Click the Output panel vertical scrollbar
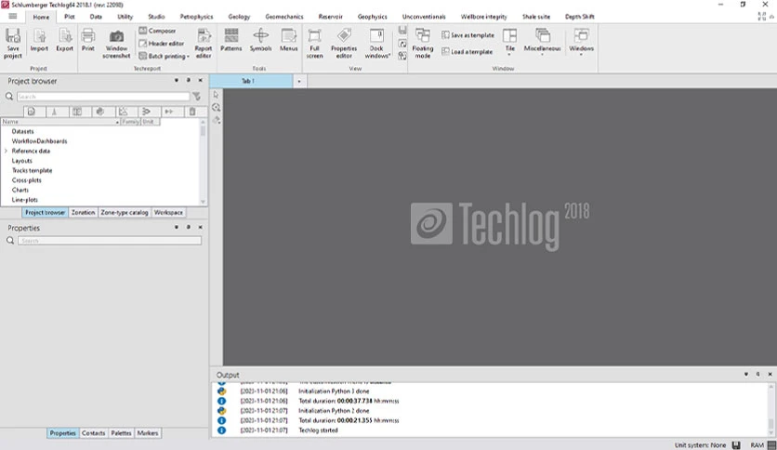The width and height of the screenshot is (777, 450). [770, 409]
